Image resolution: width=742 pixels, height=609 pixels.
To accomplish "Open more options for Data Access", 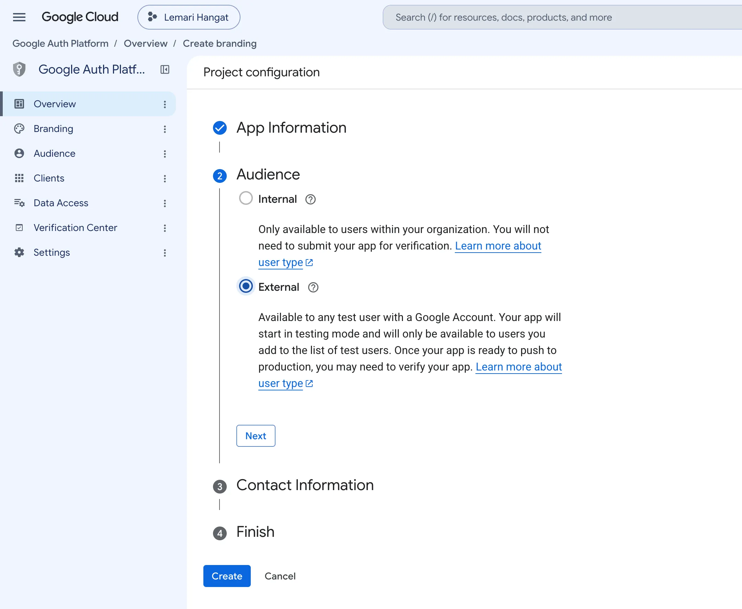I will coord(165,203).
